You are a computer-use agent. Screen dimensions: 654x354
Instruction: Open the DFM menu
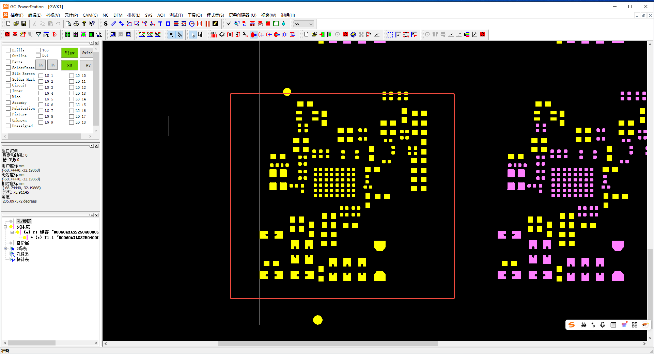tap(118, 15)
